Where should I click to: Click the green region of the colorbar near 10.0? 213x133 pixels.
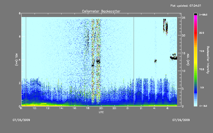click(195, 69)
